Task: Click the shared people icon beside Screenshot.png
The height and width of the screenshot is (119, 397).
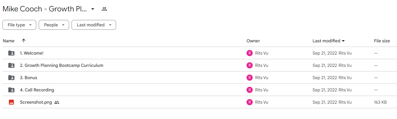Action: [57, 102]
